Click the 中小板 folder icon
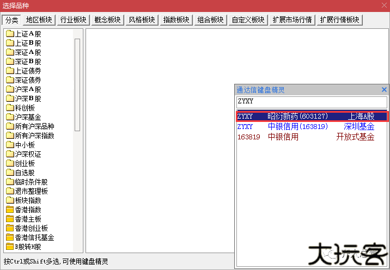This screenshot has width=390, height=270. point(10,145)
